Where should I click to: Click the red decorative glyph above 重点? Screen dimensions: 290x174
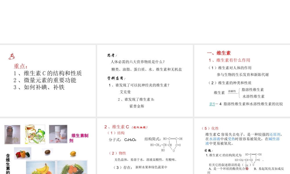pos(12,56)
